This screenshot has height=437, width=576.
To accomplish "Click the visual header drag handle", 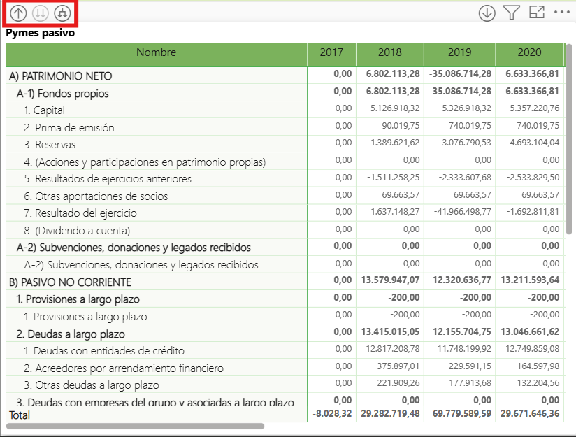I will [x=289, y=12].
